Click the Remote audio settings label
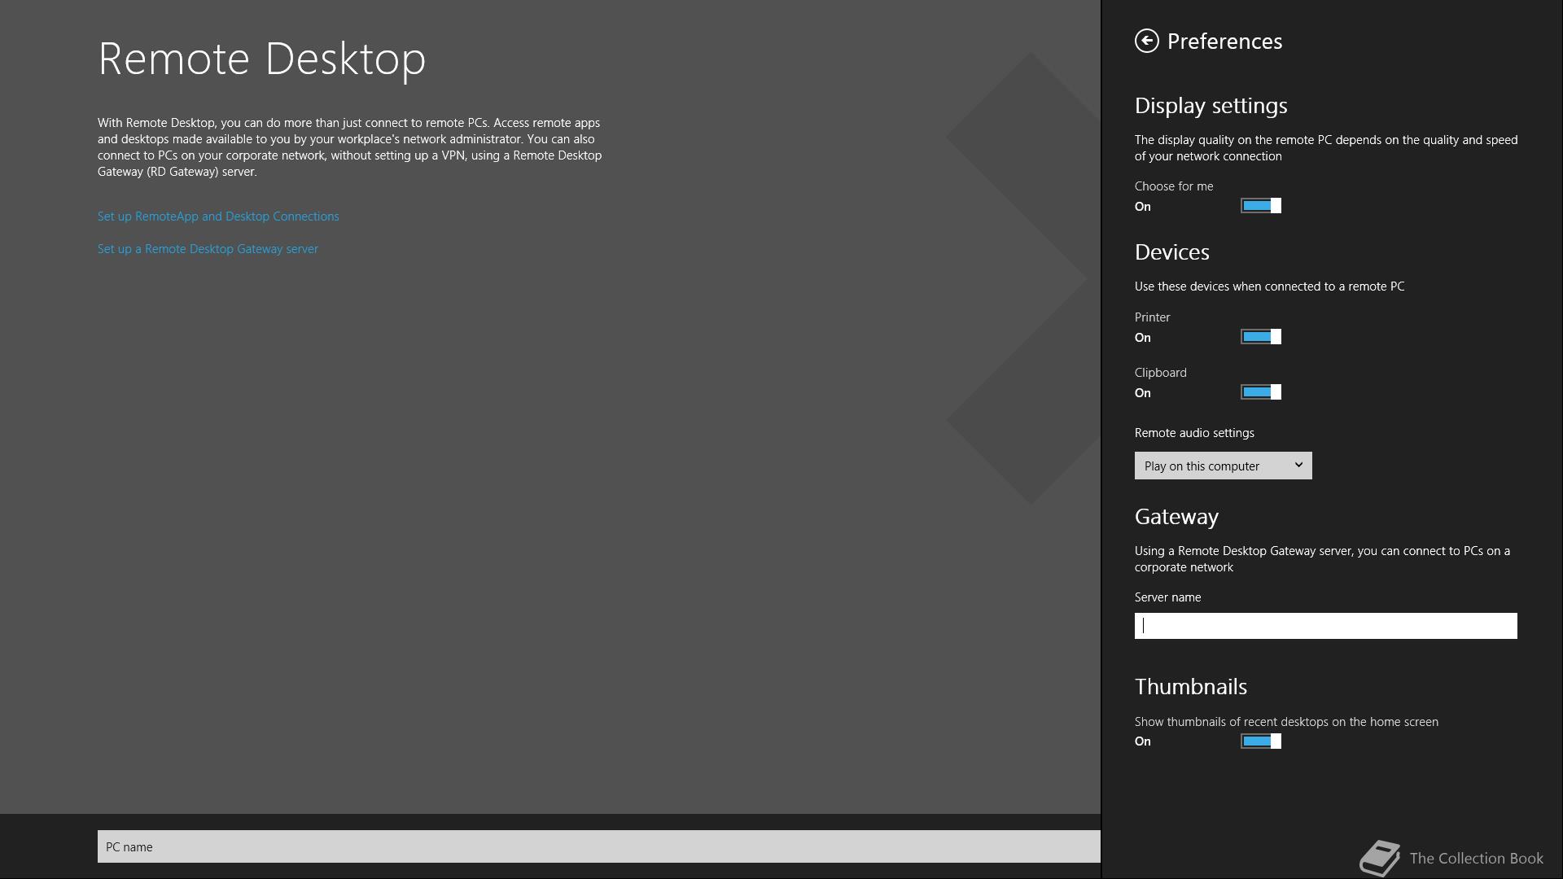Screen dimensions: 1563x879 click(1194, 433)
